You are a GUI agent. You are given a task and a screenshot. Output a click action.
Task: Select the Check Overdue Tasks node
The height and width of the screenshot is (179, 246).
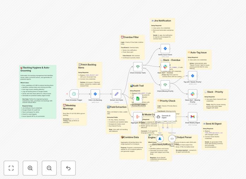(x=138, y=67)
